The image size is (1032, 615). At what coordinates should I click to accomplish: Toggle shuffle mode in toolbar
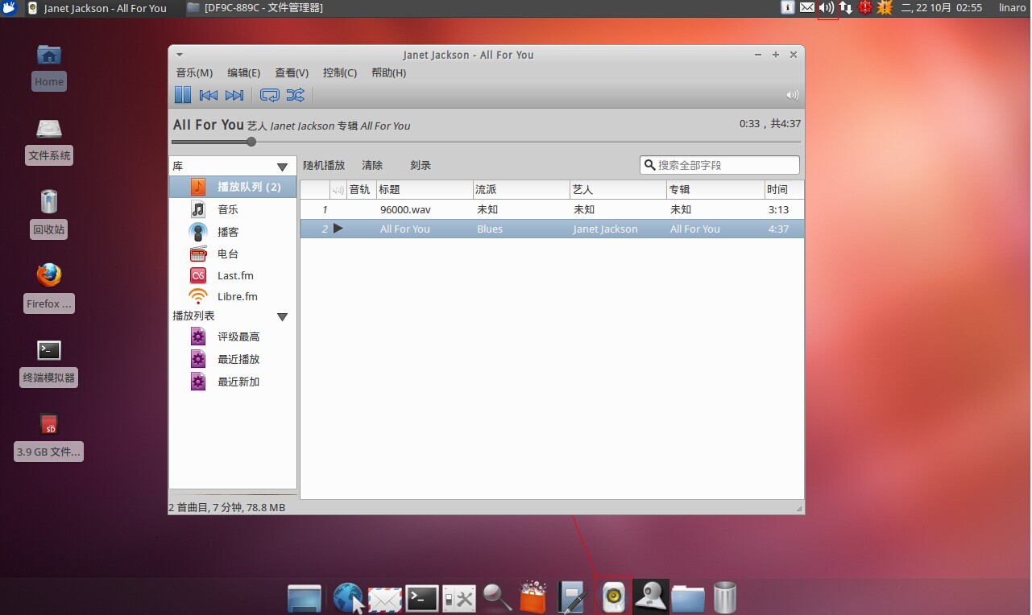296,95
